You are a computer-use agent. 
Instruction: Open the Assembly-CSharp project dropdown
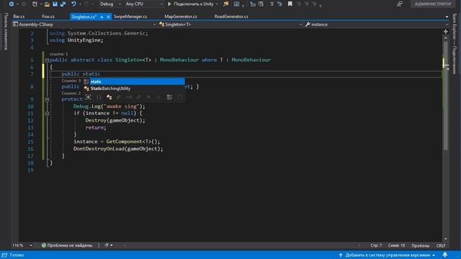point(84,24)
